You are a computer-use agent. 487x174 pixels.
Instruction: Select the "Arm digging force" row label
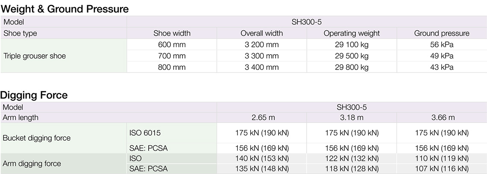click(32, 163)
